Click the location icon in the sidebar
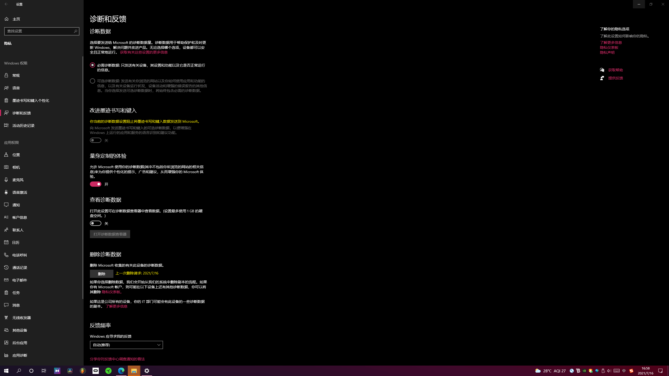 tap(6, 155)
